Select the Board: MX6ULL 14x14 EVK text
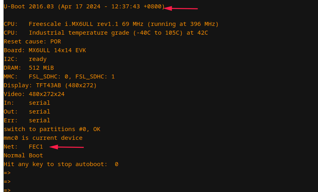Screen dimensions: 318x192 [45, 50]
